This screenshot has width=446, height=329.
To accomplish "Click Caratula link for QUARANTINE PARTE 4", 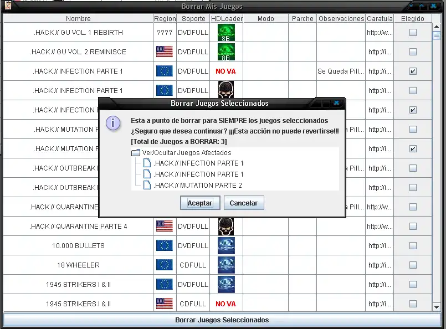I will [380, 227].
